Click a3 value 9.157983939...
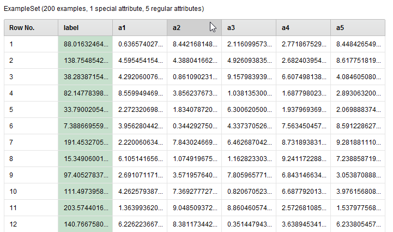This screenshot has height=232, width=393. pyautogui.click(x=249, y=77)
